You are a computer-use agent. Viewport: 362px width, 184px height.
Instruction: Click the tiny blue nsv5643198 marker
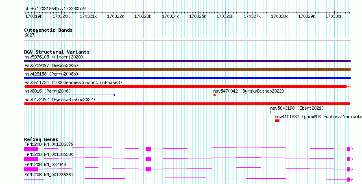pyautogui.click(x=271, y=112)
